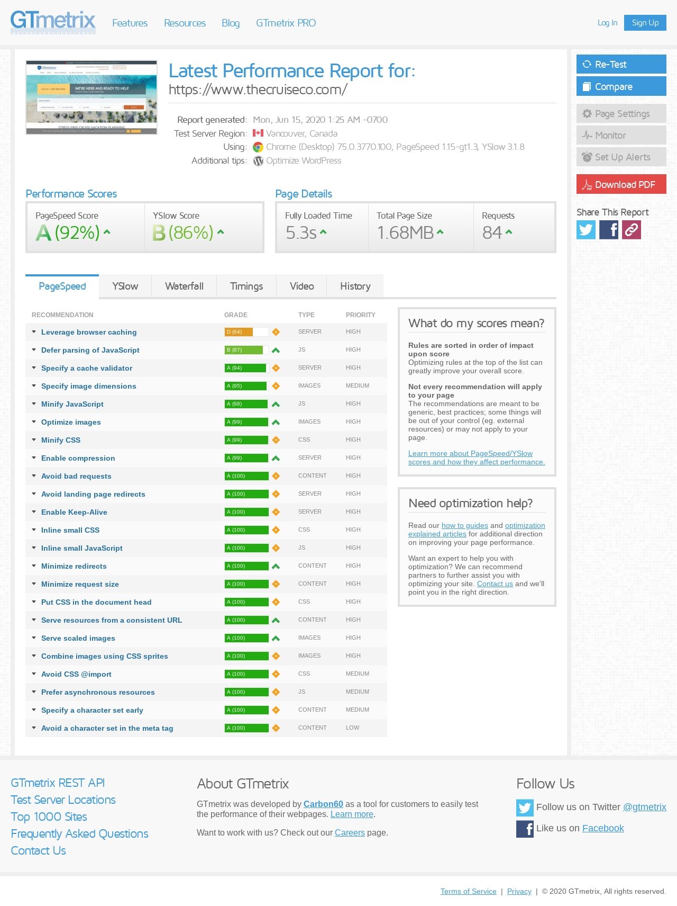Open the Timings tab

click(x=246, y=286)
